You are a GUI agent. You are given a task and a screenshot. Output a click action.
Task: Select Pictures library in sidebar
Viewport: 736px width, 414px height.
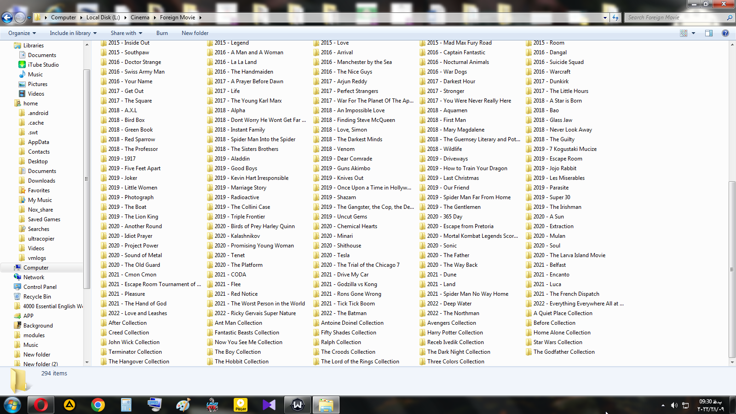point(37,84)
